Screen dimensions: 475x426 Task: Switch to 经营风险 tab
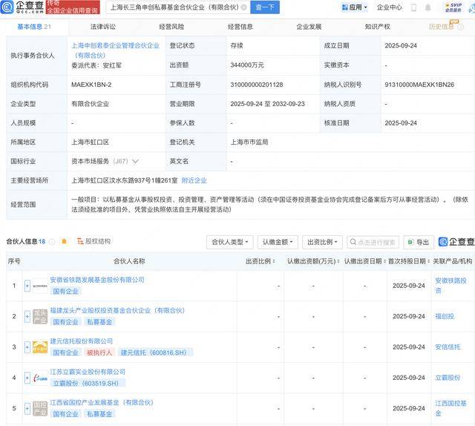pos(171,27)
